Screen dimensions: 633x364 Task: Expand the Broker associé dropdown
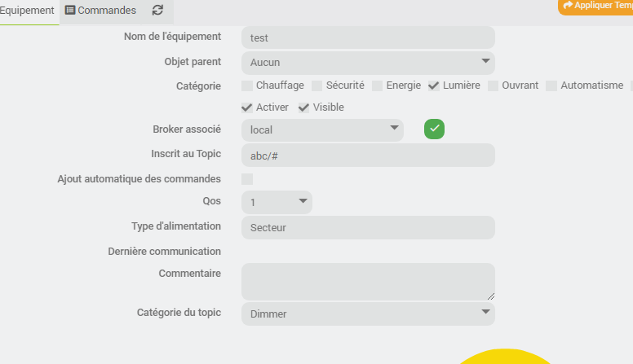[322, 129]
